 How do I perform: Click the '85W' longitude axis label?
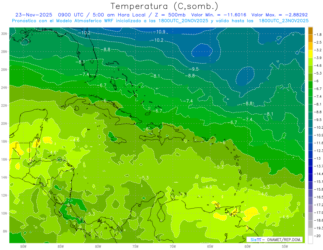(x=61, y=246)
